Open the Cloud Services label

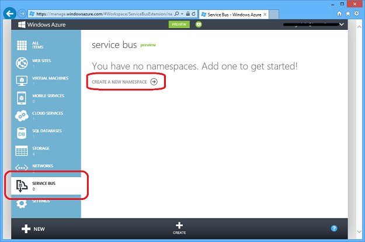tap(48, 113)
